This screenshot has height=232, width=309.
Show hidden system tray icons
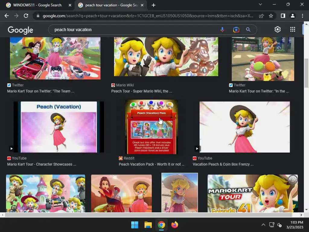263,225
